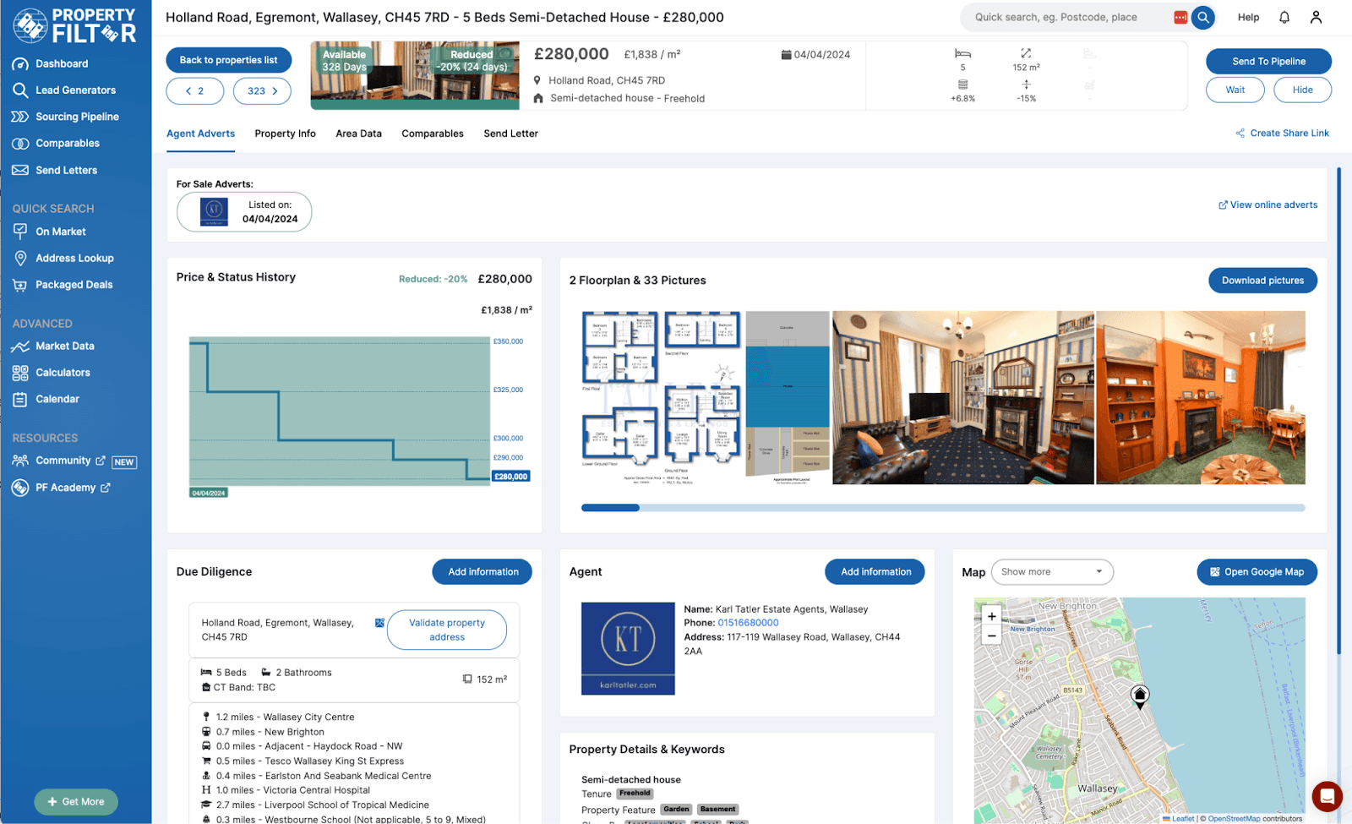The image size is (1352, 824).
Task: Switch to the Property Info tab
Action: 286,134
